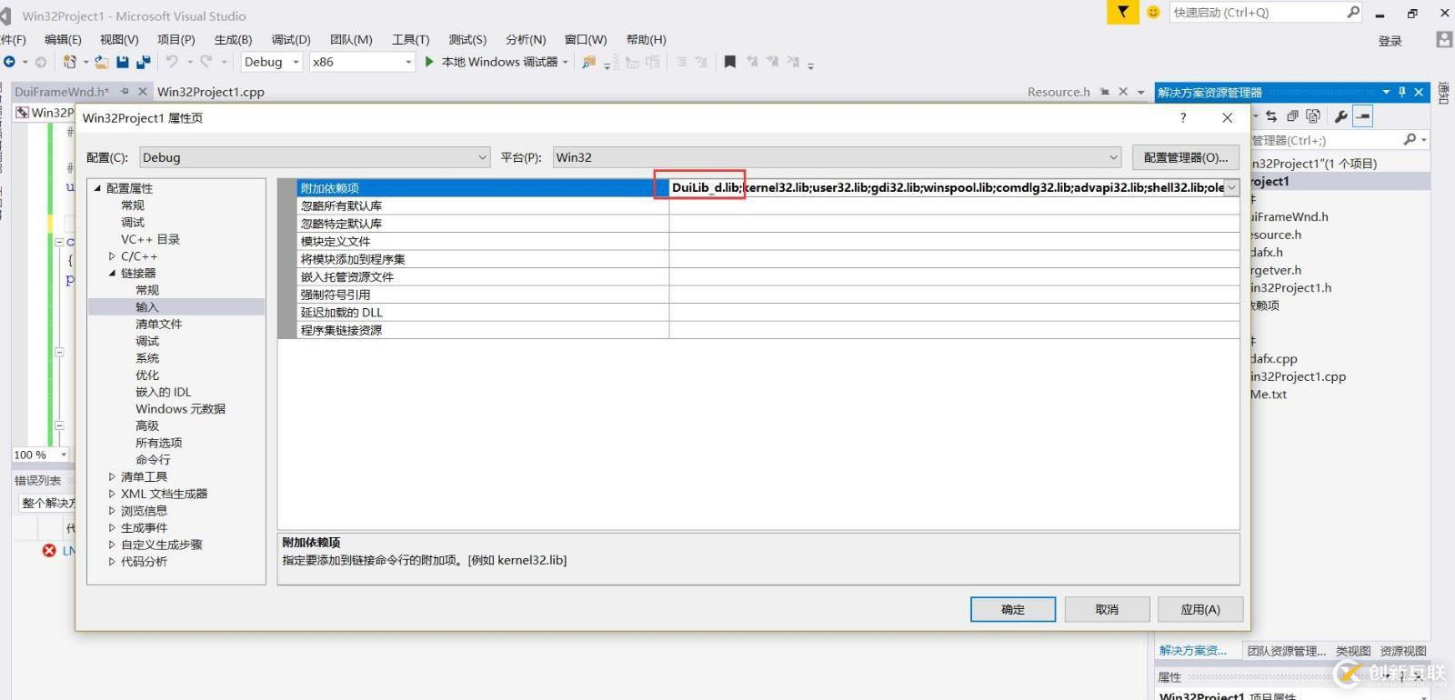Open the 平台(P) Win32 dropdown
Screen dimensions: 1455x700
[x=837, y=157]
